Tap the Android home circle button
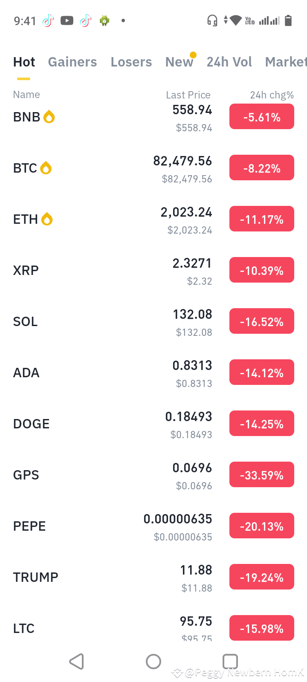 (x=153, y=662)
